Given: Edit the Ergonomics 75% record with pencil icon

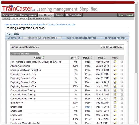Looking at the screenshot, I should click(115, 107).
